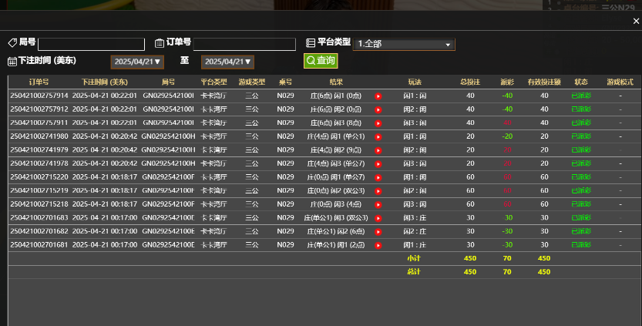Select the 总投注 column header
This screenshot has height=326, width=642.
pyautogui.click(x=470, y=82)
